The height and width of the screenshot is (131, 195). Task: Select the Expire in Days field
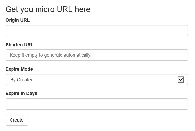coord(97,104)
